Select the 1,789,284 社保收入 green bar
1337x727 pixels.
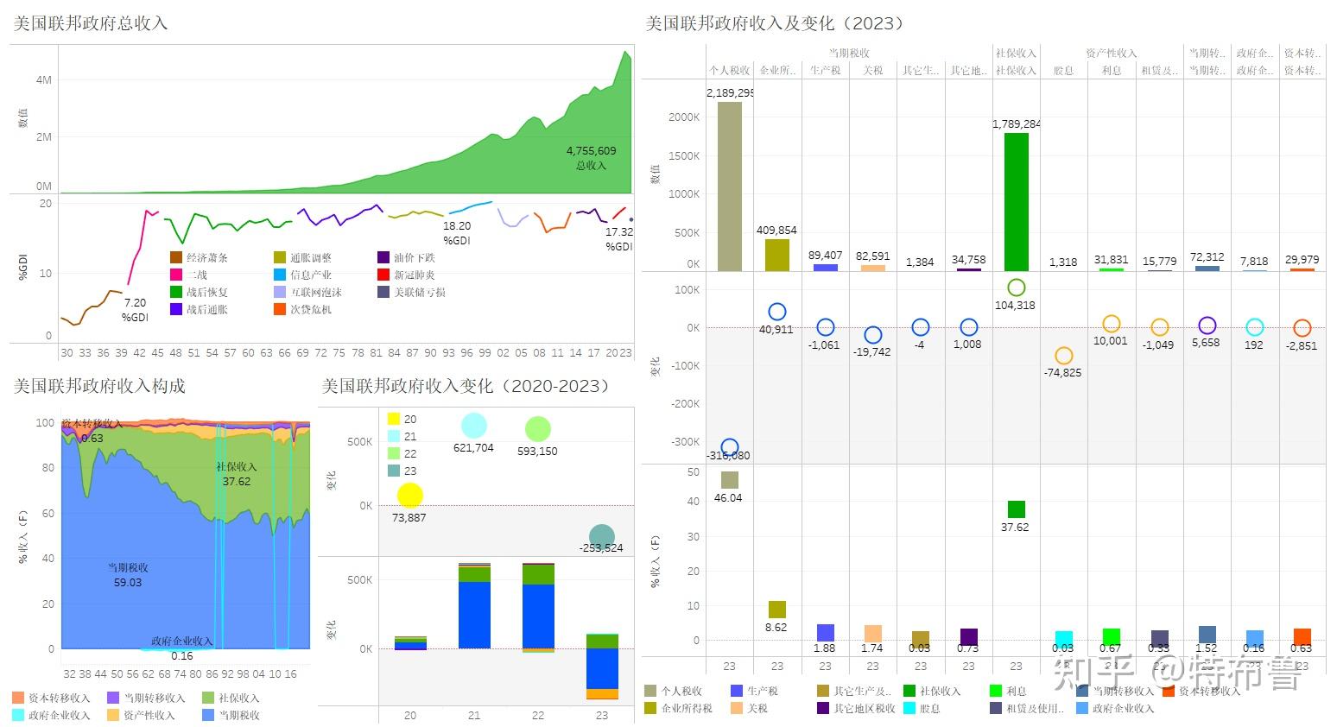pos(1017,202)
